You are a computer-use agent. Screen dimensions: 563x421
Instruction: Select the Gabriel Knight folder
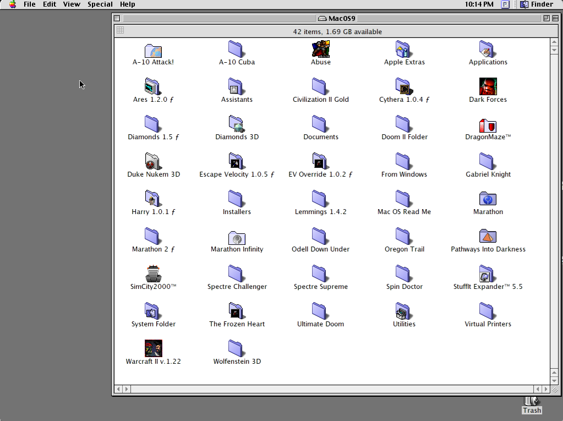(487, 161)
